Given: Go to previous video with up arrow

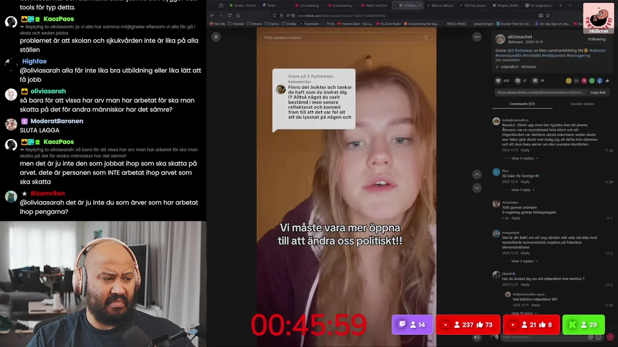Looking at the screenshot, I should coord(477,174).
